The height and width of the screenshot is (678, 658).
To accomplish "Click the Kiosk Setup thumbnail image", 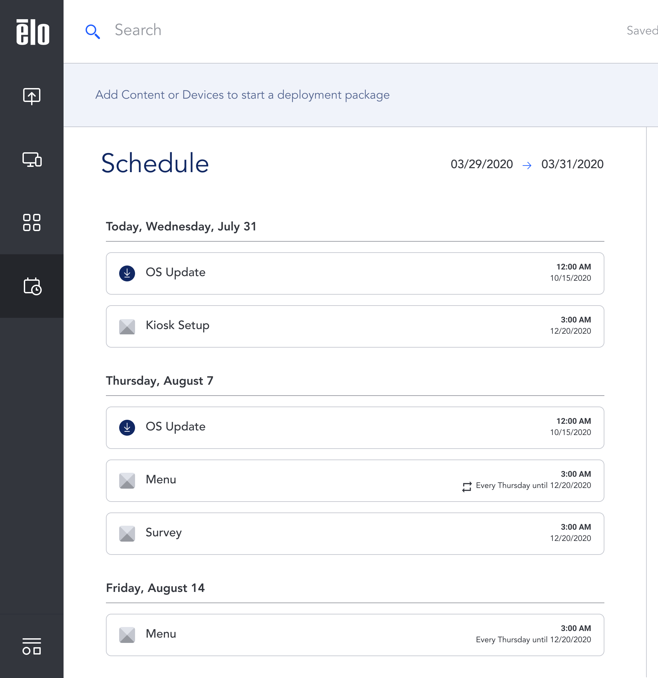I will [x=127, y=326].
